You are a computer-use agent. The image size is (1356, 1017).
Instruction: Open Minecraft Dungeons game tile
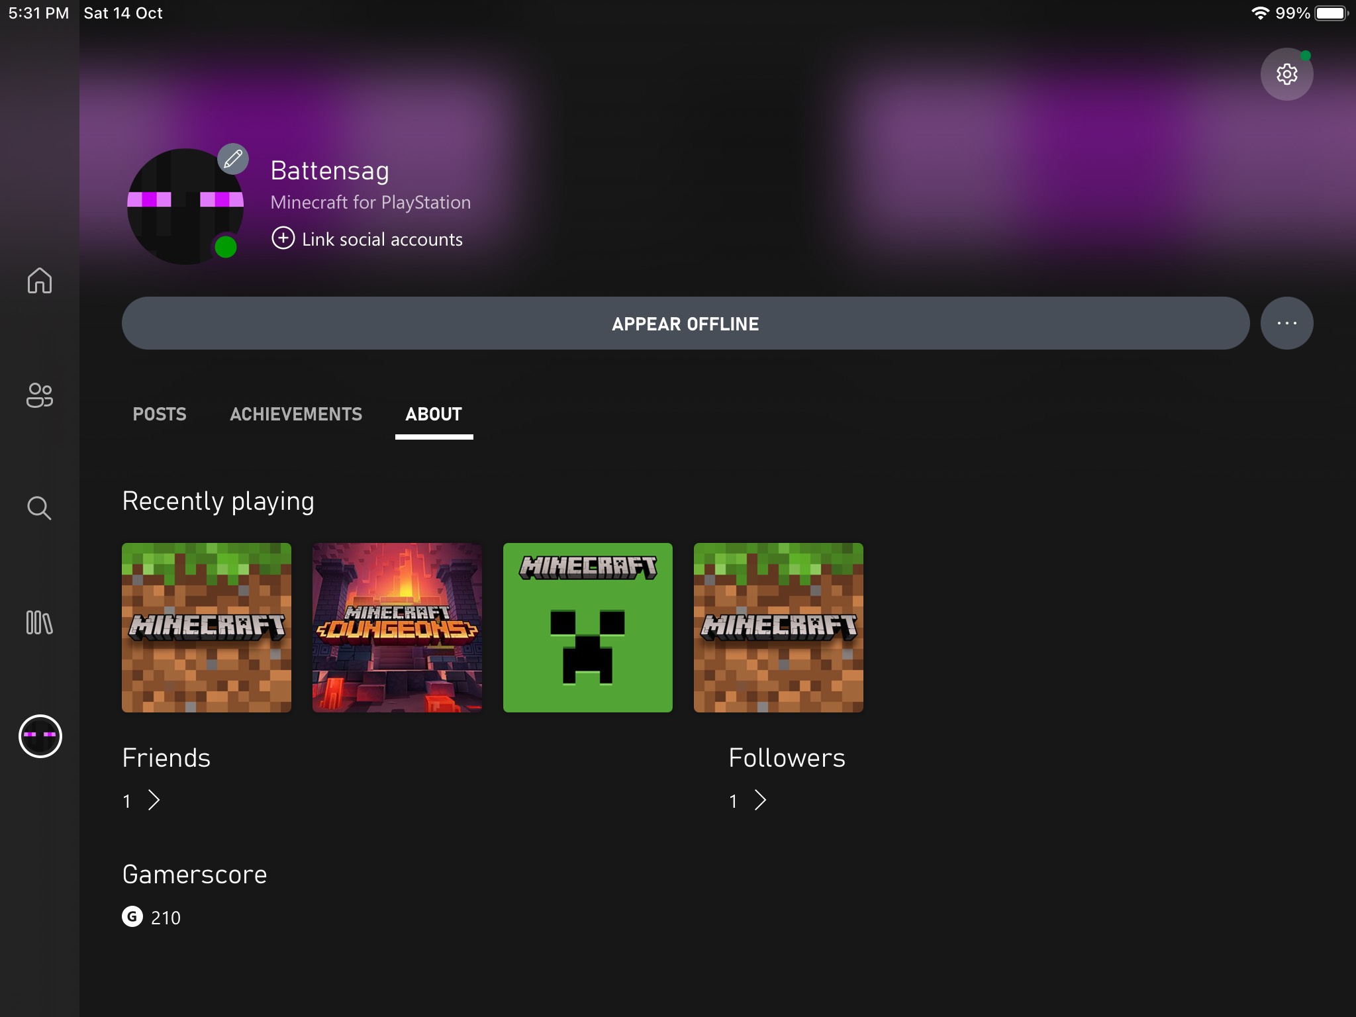pos(397,628)
